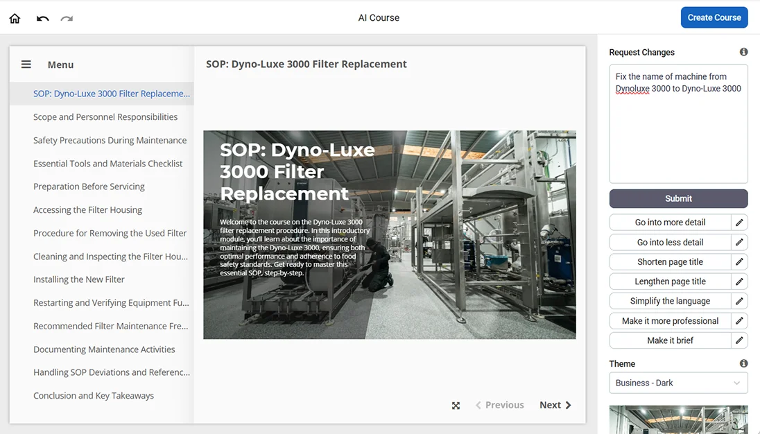Open 'Safety Precautions During Maintenance' page
The image size is (760, 434).
coord(110,140)
